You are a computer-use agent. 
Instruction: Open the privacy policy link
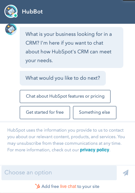[x=94, y=150]
